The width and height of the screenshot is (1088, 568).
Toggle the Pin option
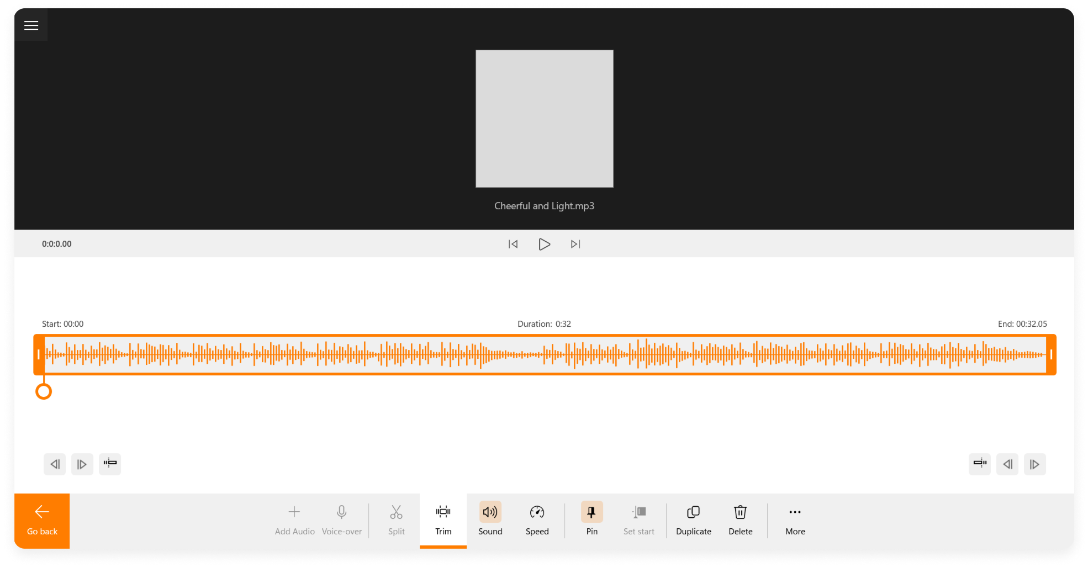pos(591,521)
